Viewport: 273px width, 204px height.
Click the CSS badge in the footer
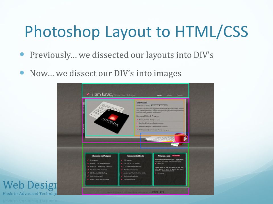coord(162,192)
